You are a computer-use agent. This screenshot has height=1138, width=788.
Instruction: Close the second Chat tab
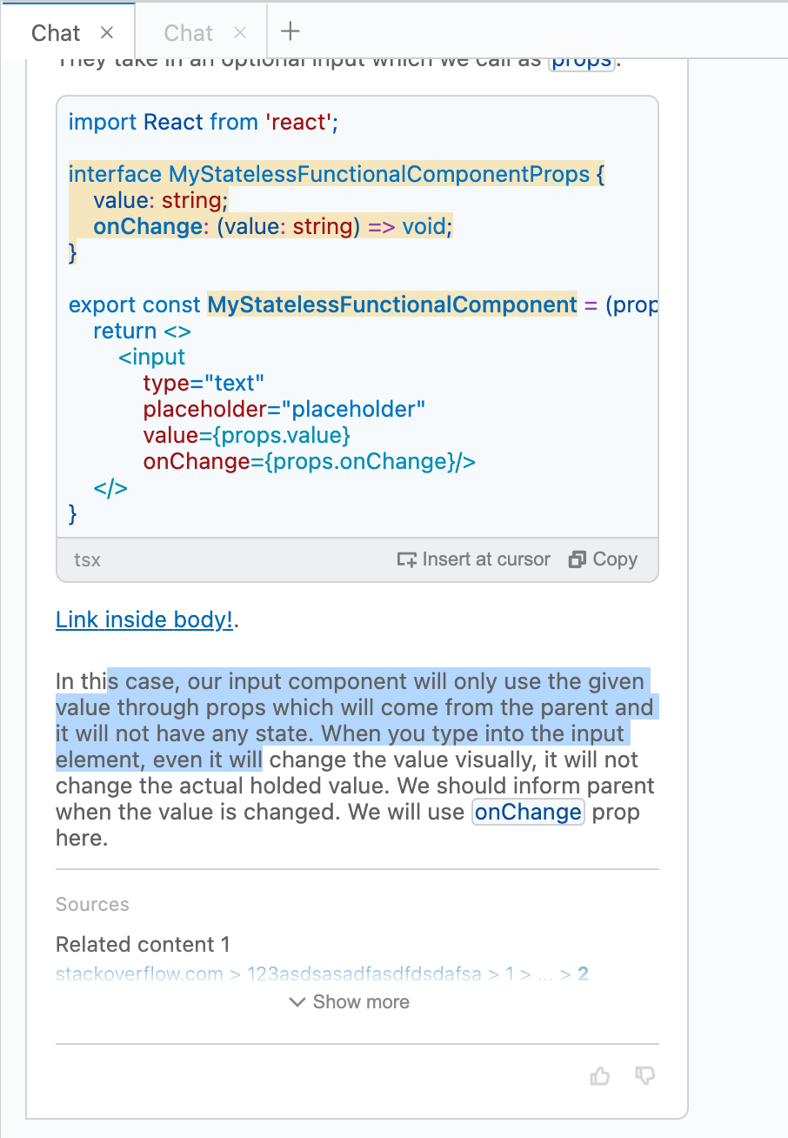click(x=240, y=33)
